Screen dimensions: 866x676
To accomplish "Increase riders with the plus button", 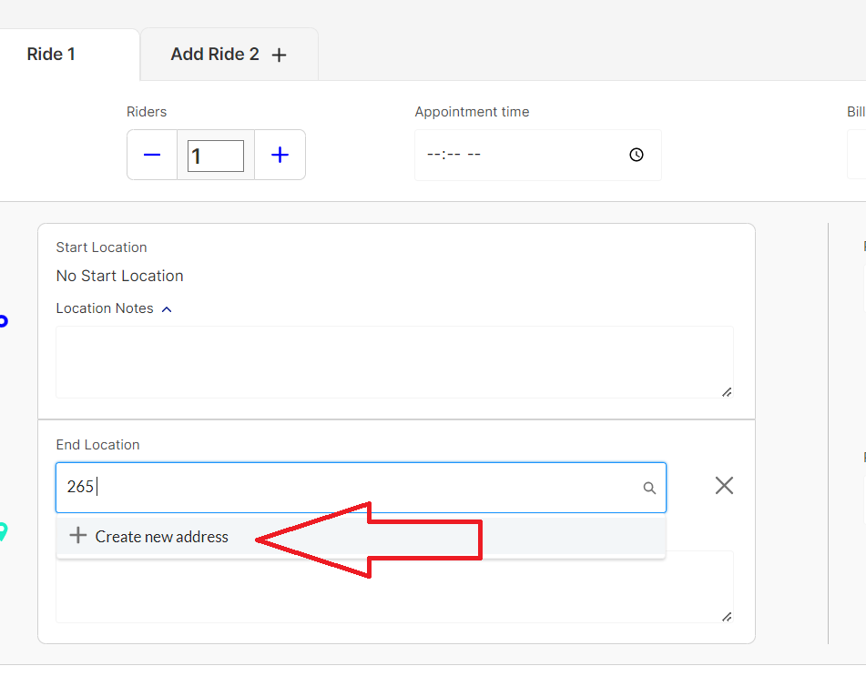I will (280, 155).
